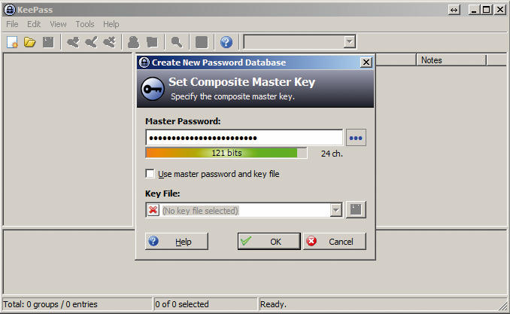The image size is (510, 314).
Task: Click the 121 bits password quality bar
Action: pyautogui.click(x=226, y=153)
